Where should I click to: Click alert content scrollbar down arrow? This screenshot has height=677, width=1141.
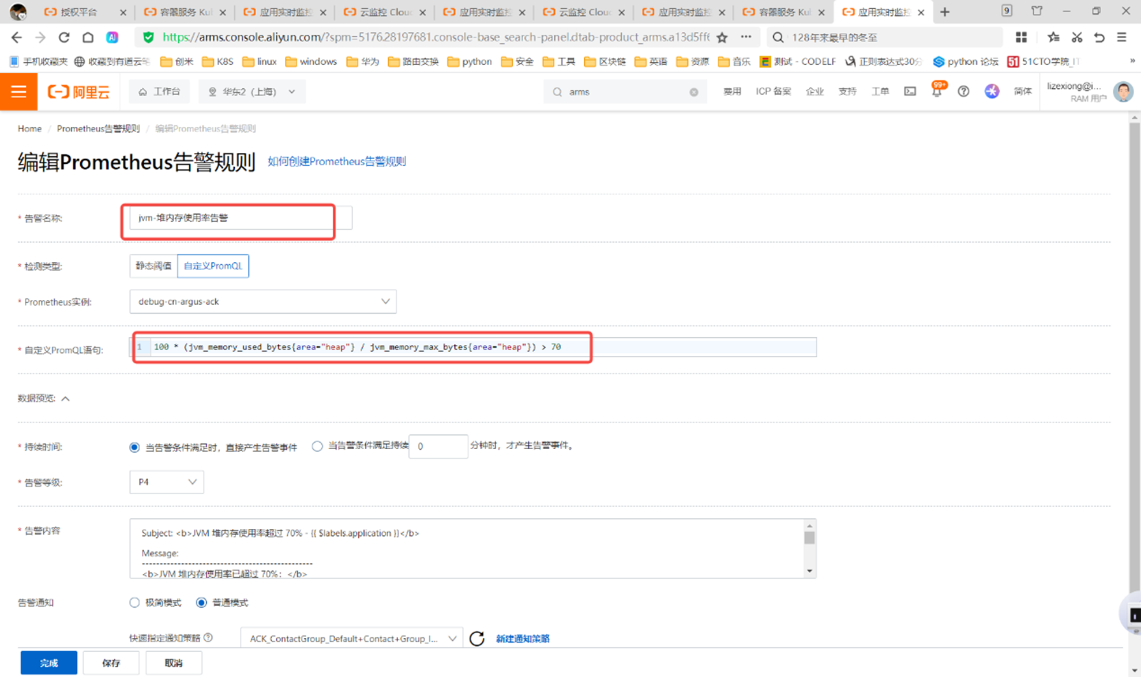click(x=809, y=571)
